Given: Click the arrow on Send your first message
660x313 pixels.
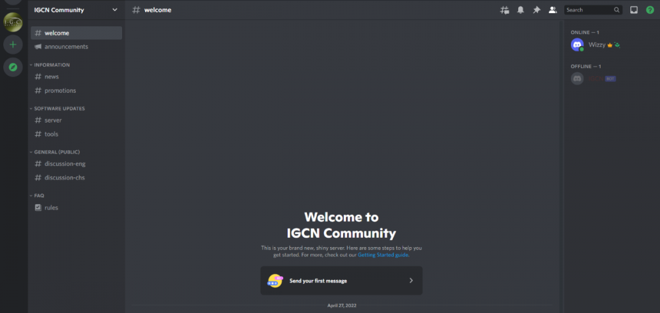Looking at the screenshot, I should point(411,281).
